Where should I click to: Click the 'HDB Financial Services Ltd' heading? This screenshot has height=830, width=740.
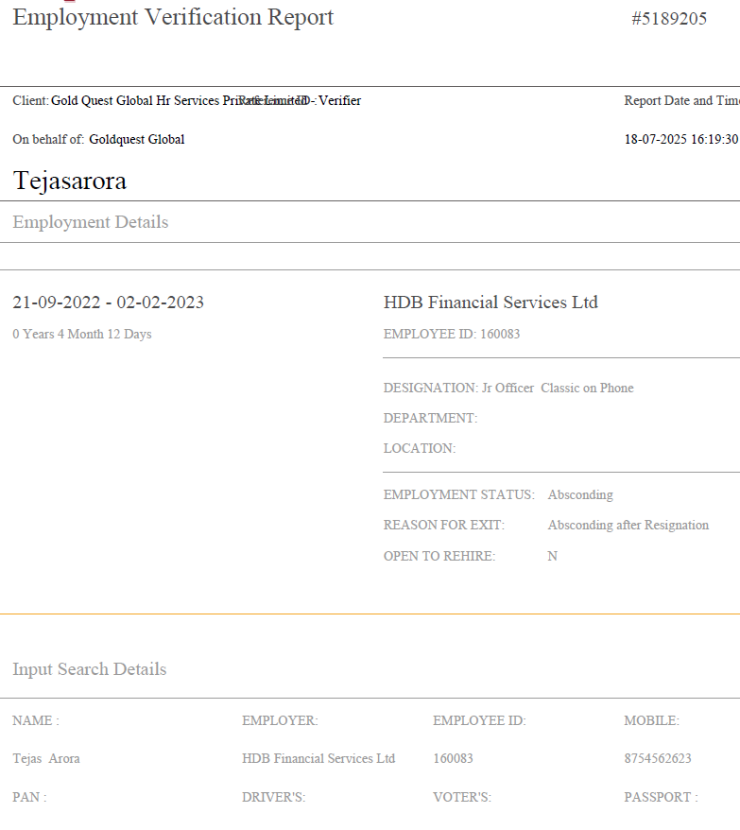tap(490, 303)
